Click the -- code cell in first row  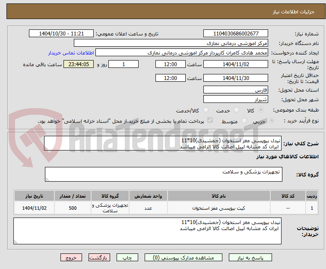(x=288, y=208)
